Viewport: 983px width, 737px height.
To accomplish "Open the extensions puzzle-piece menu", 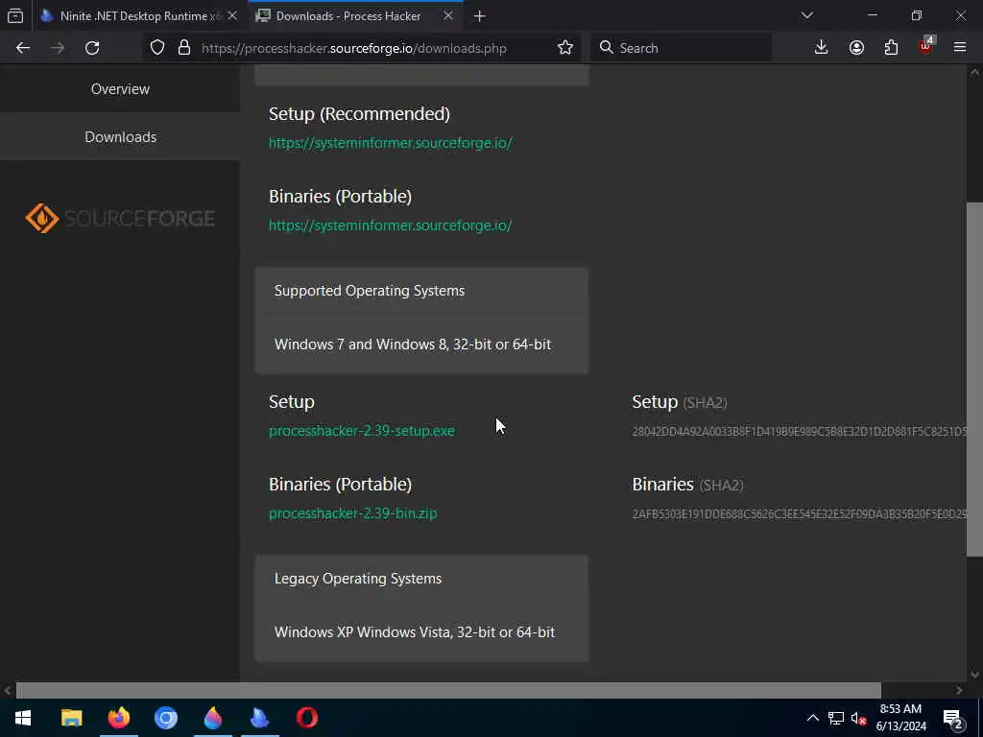I will point(891,48).
